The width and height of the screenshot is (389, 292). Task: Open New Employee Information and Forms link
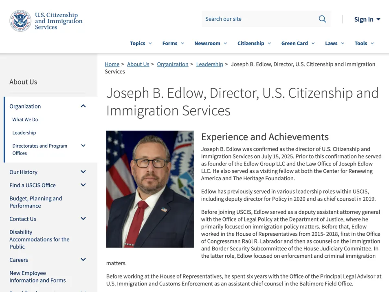coord(37,277)
